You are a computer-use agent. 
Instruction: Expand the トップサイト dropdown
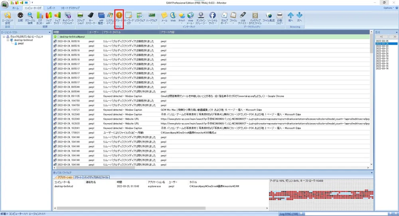(x=57, y=18)
